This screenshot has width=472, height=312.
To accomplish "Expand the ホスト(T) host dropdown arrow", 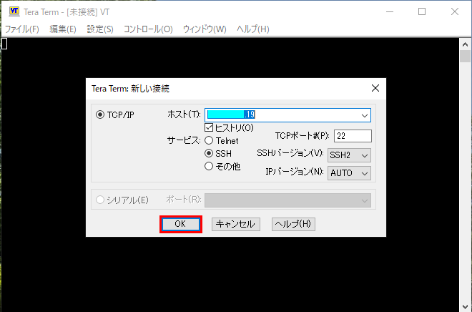I will (365, 115).
